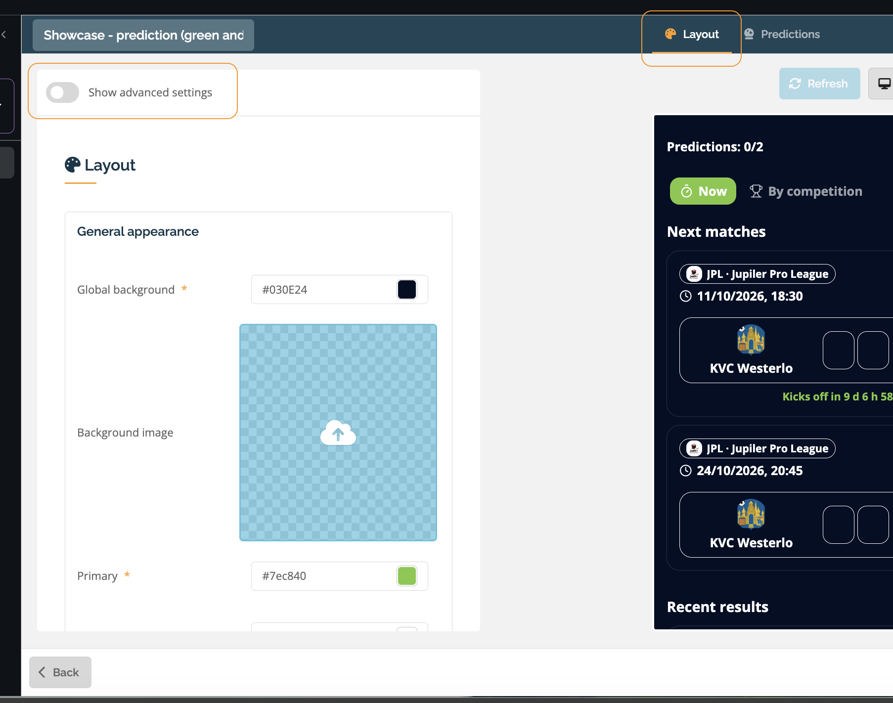Screen dimensions: 893x703
Task: Switch to the Predictions tab
Action: (x=782, y=34)
